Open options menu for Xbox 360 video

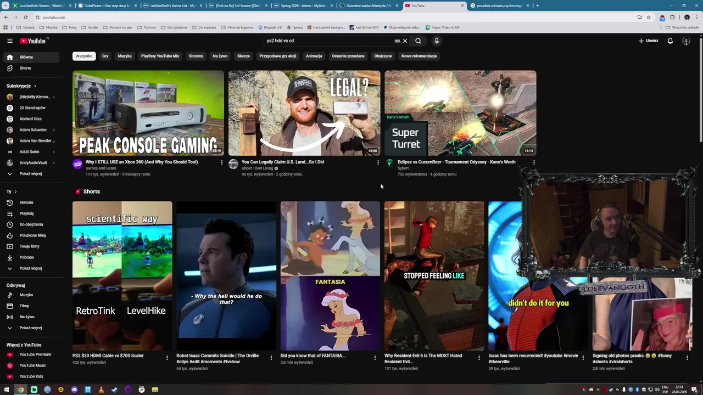pyautogui.click(x=221, y=162)
